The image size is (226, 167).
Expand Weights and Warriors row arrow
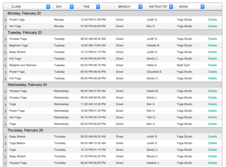[5, 66]
